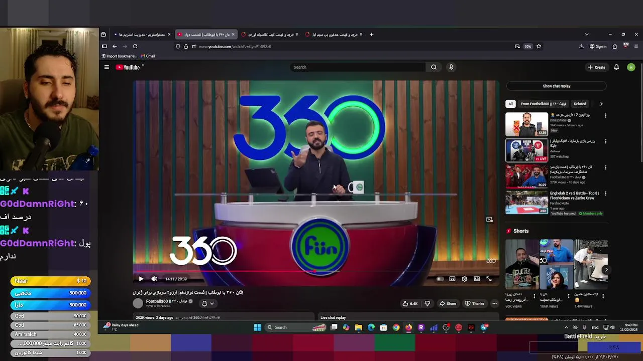Viewport: 643px width, 361px height.
Task: Open the Rainy days ahead weather widget
Action: [x=121, y=327]
